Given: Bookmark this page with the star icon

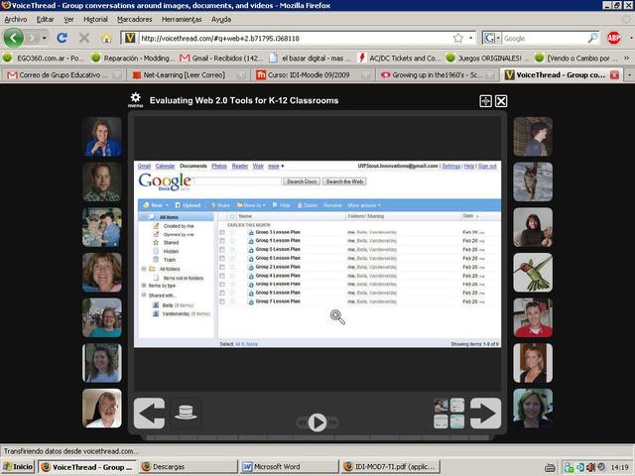Looking at the screenshot, I should click(x=458, y=38).
